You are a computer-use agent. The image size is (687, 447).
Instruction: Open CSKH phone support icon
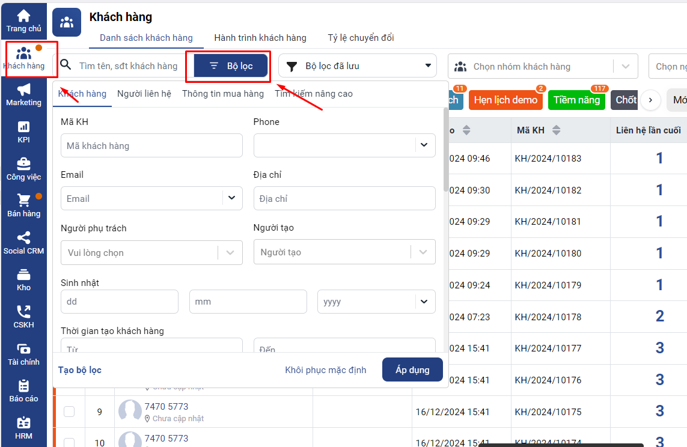[23, 312]
